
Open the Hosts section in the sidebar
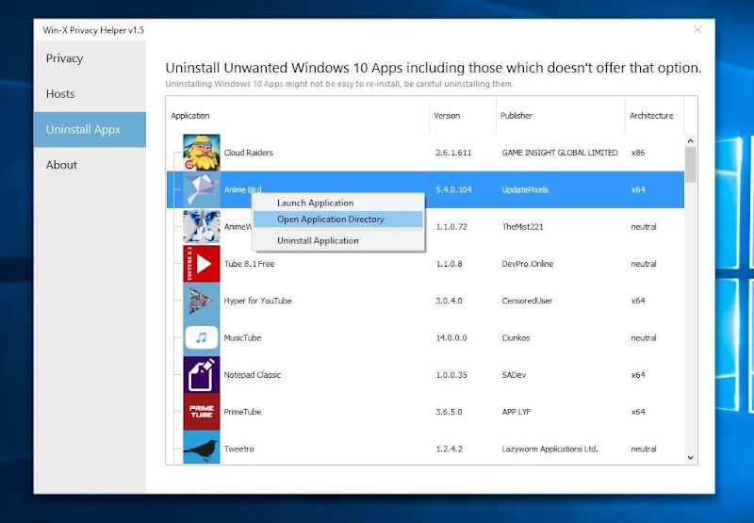[90, 93]
